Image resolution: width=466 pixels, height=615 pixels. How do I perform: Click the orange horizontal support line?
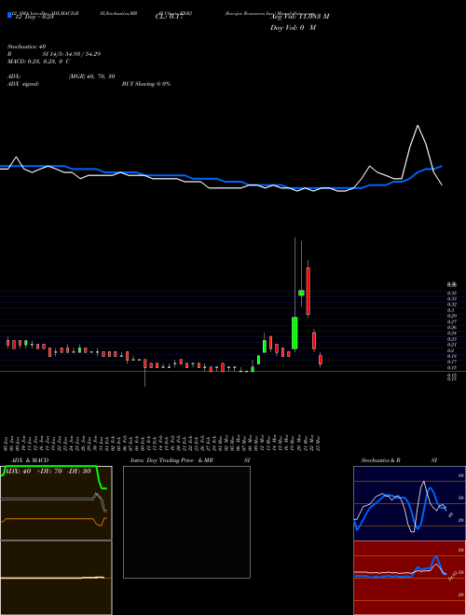pyautogui.click(x=233, y=371)
